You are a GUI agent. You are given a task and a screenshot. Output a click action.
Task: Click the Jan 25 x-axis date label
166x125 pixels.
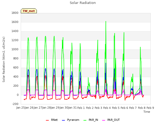tap(20, 108)
